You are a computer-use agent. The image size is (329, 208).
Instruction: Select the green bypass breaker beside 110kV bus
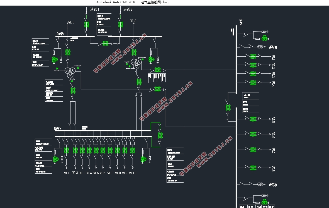(x=160, y=135)
